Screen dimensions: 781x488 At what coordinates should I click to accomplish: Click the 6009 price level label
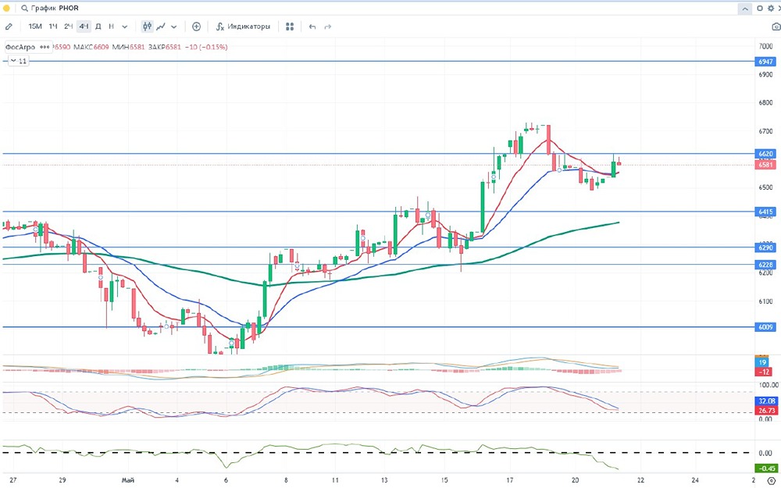click(x=765, y=327)
